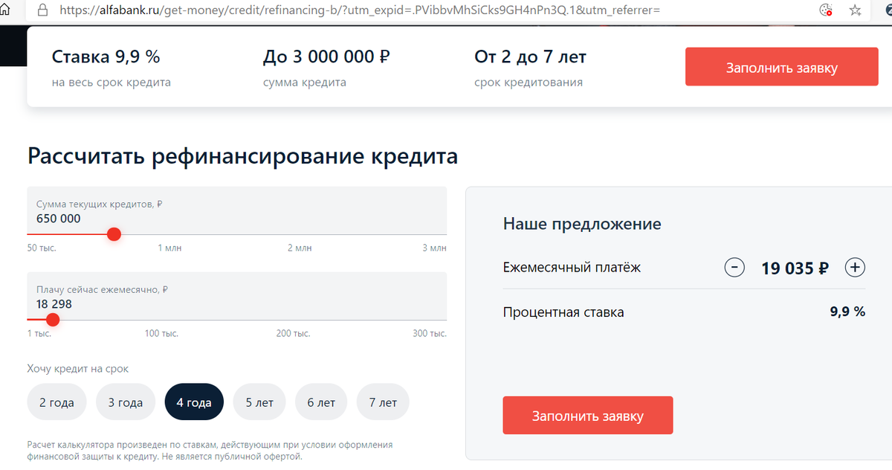This screenshot has width=892, height=470.
Task: Click the red handle on the monthly payment slider
Action: click(53, 320)
